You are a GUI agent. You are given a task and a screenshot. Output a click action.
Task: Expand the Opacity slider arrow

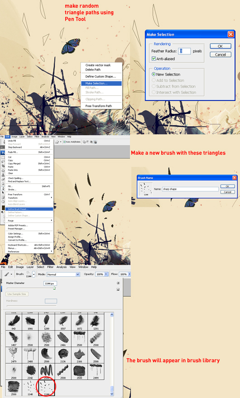(106, 274)
